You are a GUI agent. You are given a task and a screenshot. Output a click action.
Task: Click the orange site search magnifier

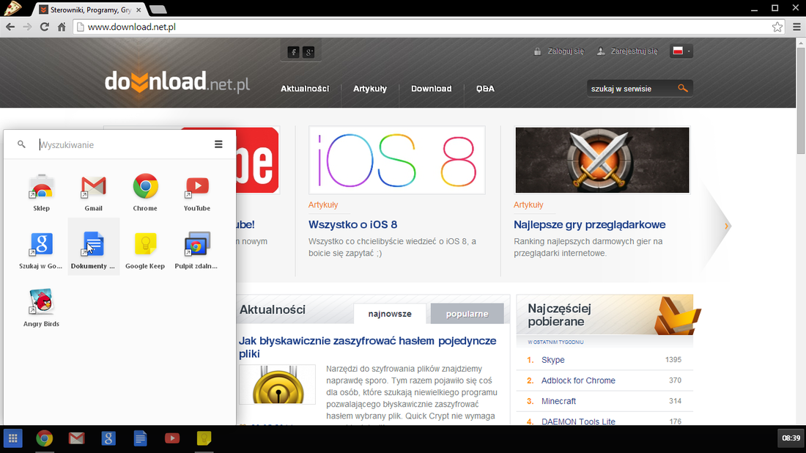[683, 89]
